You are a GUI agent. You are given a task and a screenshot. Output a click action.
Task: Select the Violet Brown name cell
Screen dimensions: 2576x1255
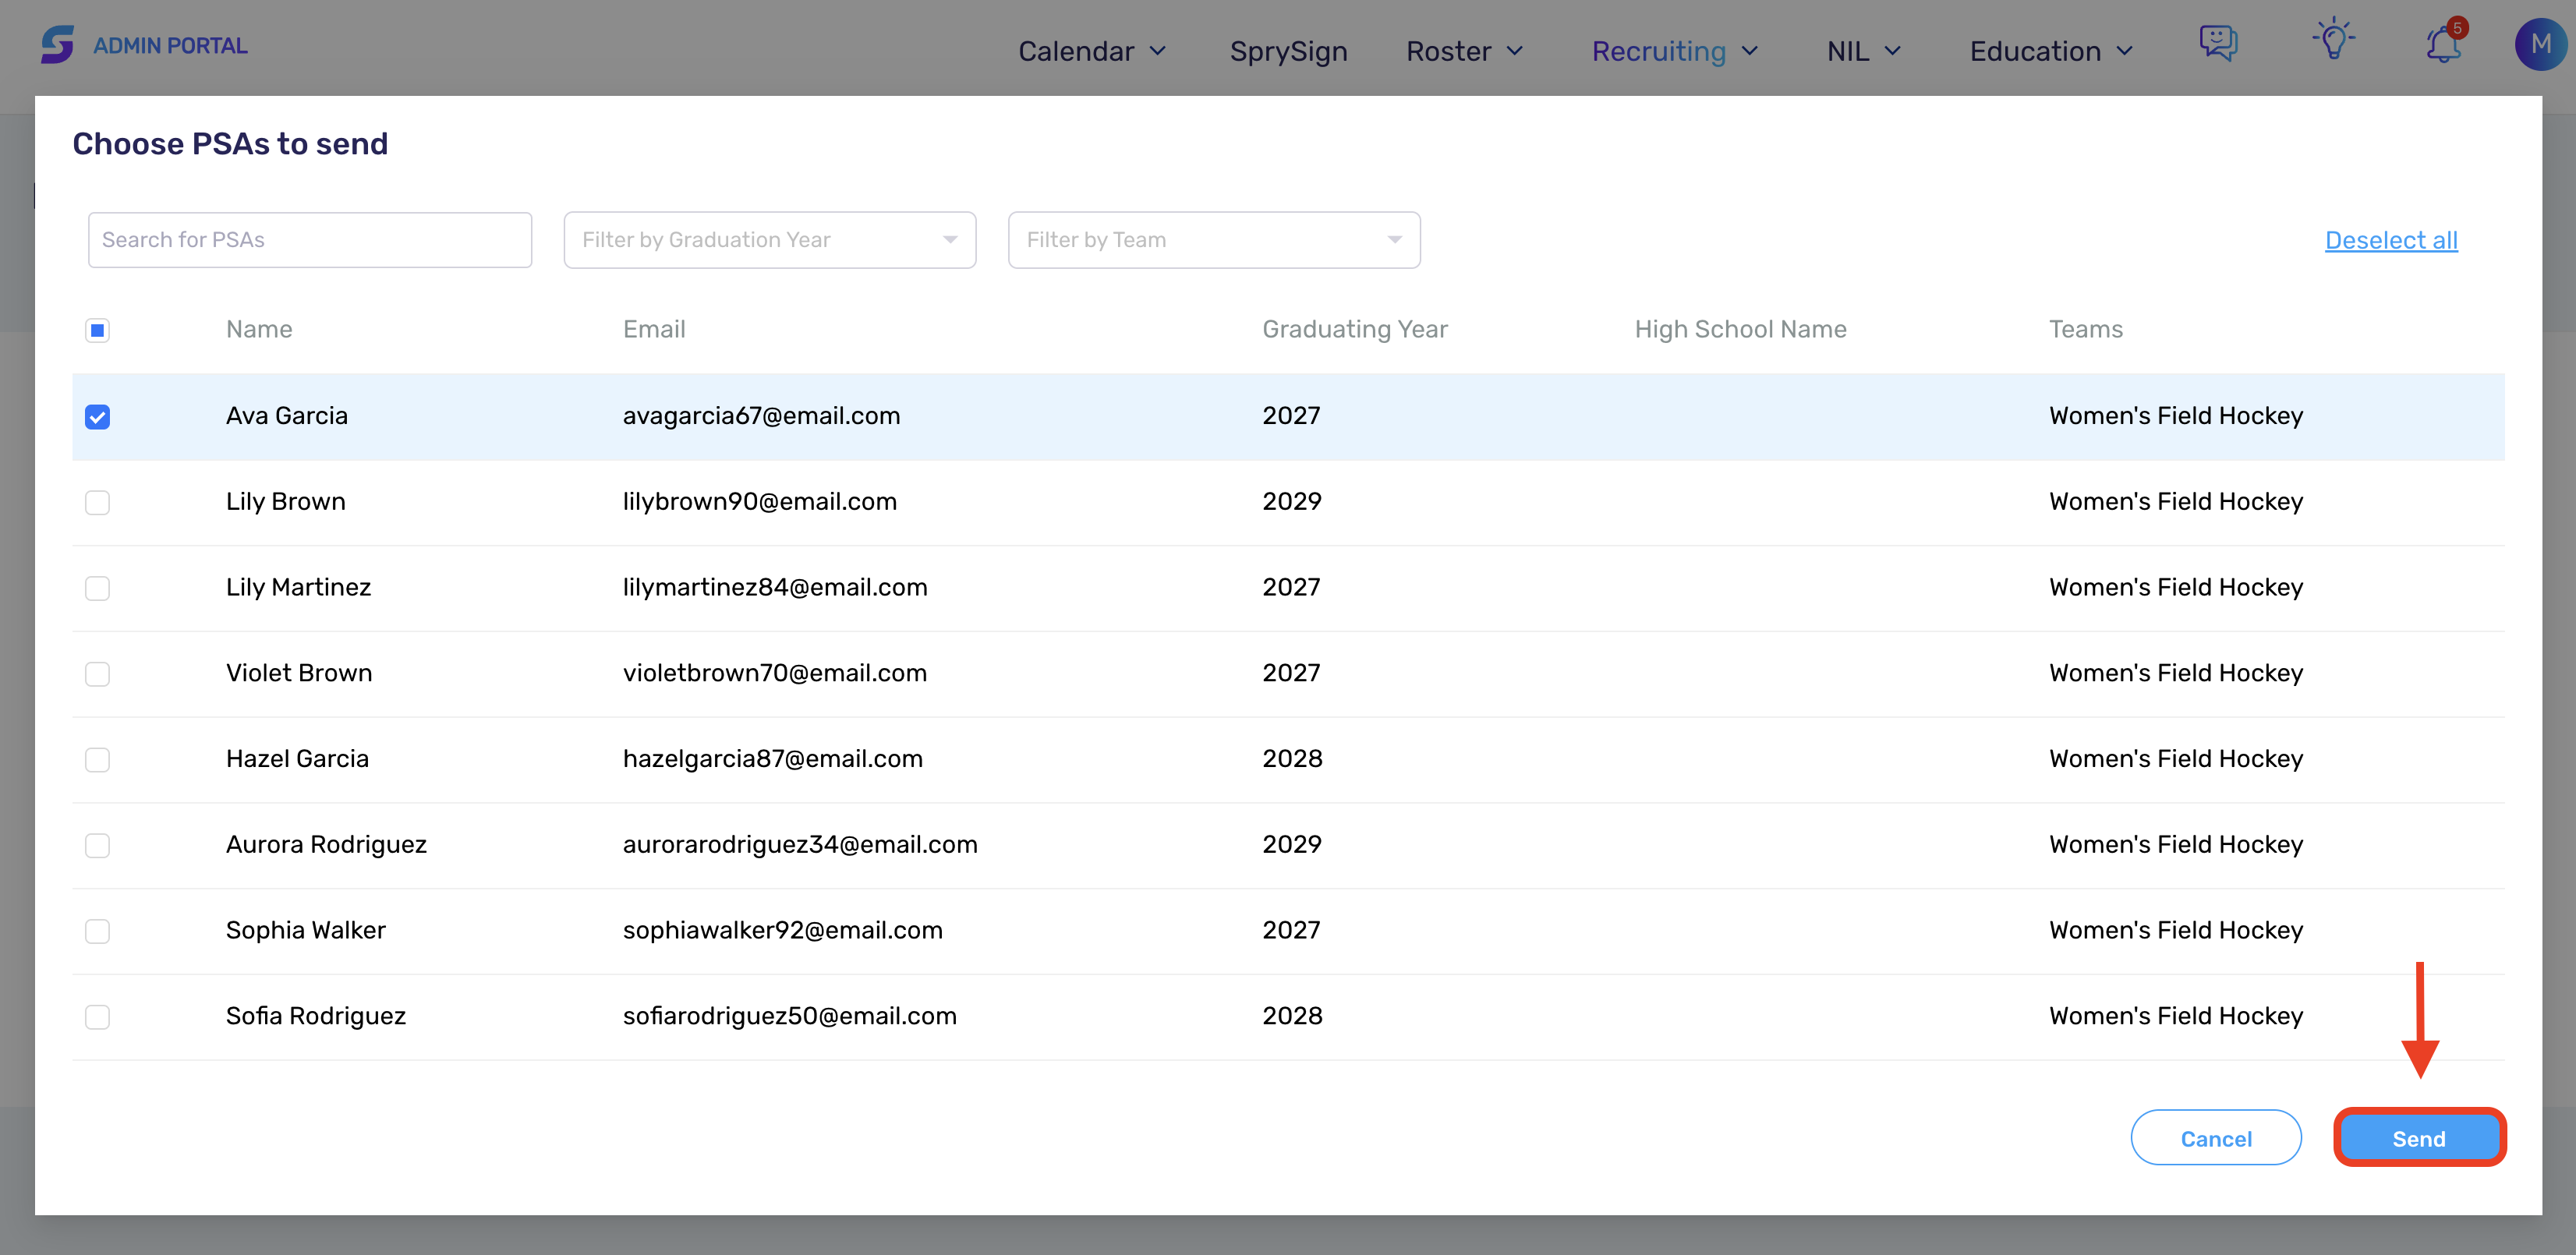pyautogui.click(x=299, y=673)
